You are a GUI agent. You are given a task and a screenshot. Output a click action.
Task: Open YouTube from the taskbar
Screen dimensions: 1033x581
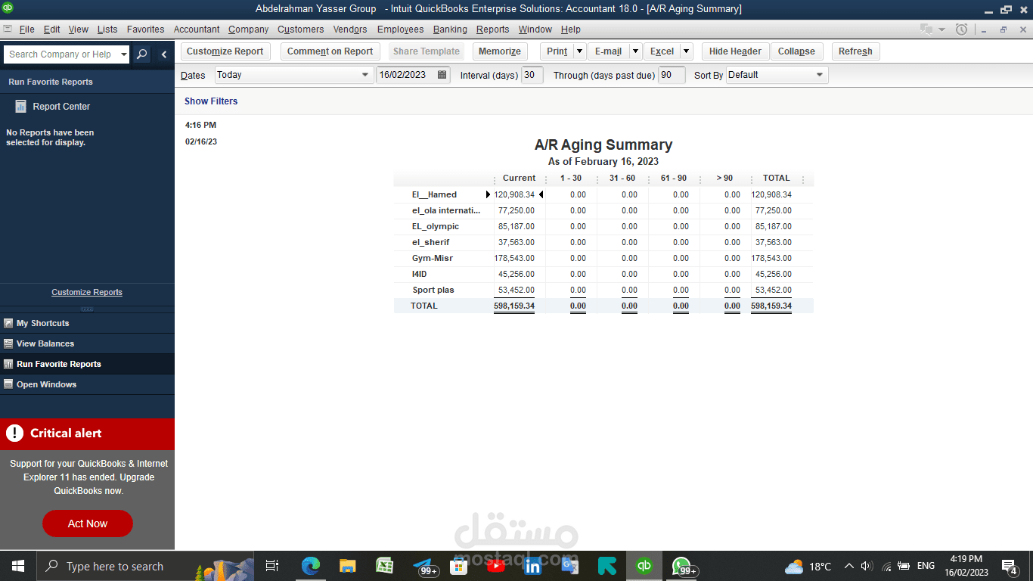click(x=496, y=566)
